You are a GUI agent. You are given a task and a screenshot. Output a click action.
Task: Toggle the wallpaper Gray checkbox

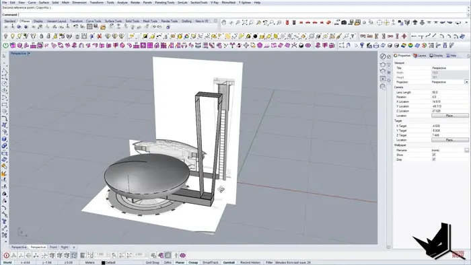pyautogui.click(x=434, y=159)
